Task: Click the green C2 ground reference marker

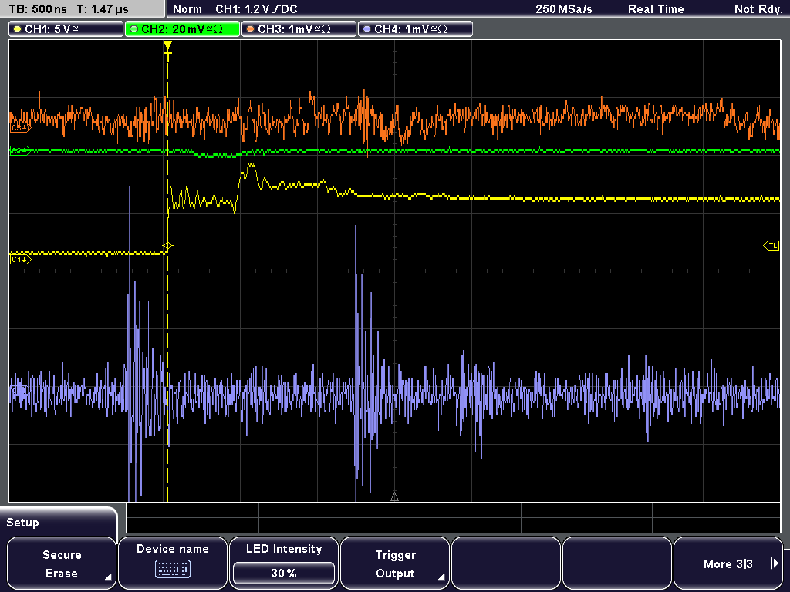Action: [20, 150]
